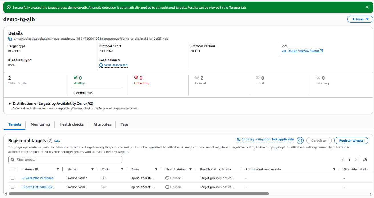Select the WebServer02 row checkbox
Image resolution: width=374 pixels, height=198 pixels.
point(12,178)
